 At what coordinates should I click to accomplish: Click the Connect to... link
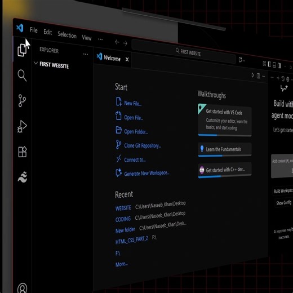click(x=135, y=160)
